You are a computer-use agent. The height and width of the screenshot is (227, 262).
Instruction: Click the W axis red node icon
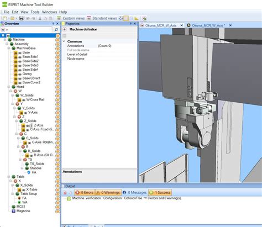[x=15, y=91]
